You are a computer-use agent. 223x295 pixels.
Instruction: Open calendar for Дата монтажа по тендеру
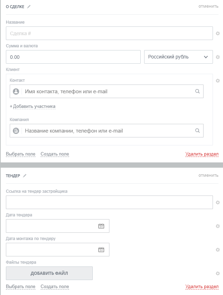[101, 250]
